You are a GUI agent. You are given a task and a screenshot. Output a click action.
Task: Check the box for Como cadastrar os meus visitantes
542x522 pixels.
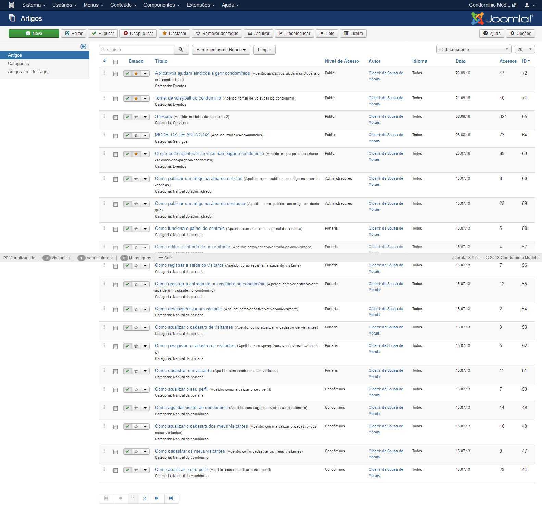click(115, 452)
